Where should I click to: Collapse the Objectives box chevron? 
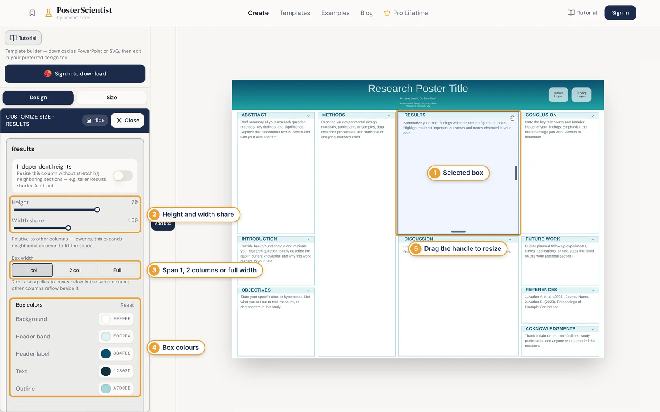[309, 290]
